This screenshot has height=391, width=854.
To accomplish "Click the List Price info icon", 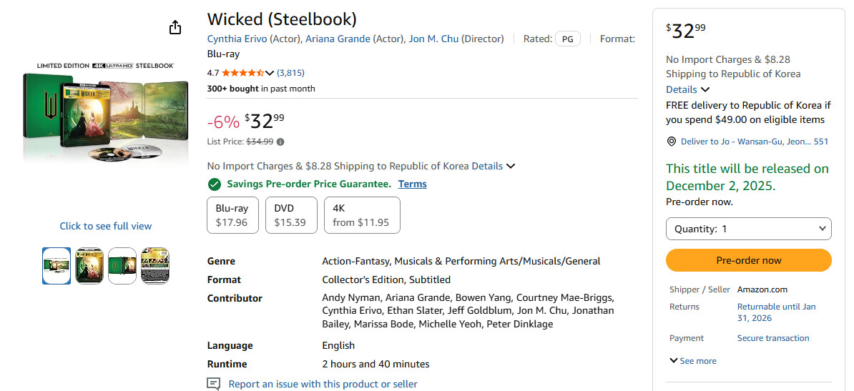I will [x=280, y=142].
